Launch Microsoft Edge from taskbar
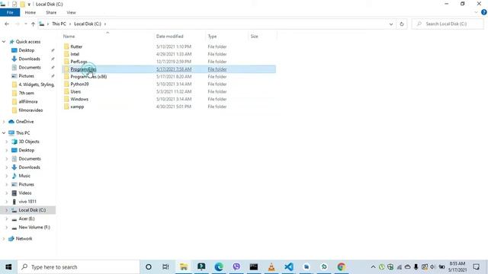This screenshot has width=488, height=274. 219,267
